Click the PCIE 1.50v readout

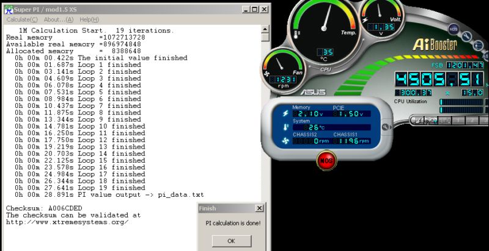352,114
